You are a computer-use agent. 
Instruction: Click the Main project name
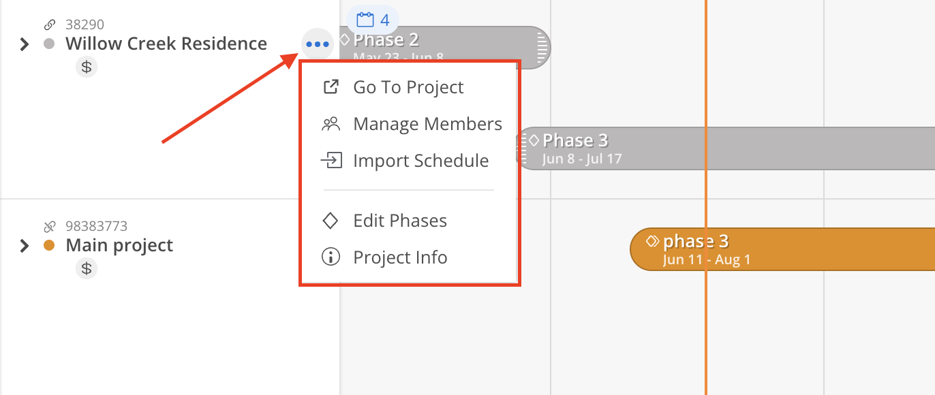[119, 245]
